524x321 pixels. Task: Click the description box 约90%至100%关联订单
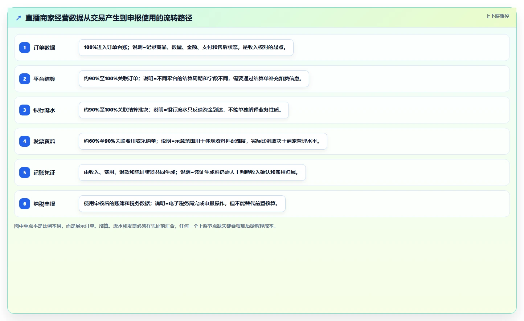pyautogui.click(x=194, y=79)
